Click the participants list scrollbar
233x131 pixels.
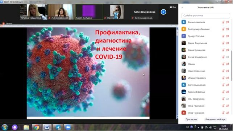[x=232, y=65]
